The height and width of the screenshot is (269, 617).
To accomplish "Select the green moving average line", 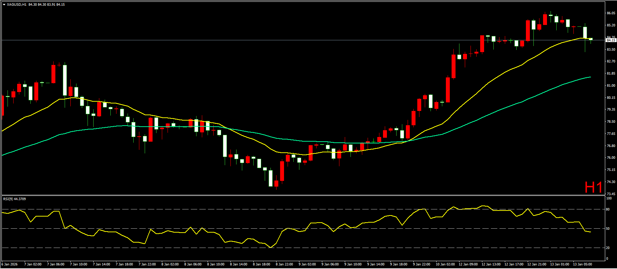I will pos(500,109).
